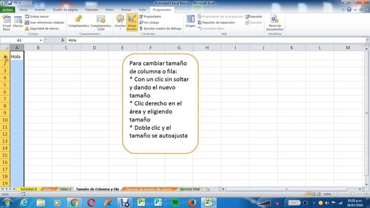Open the Vista ribbon tab
This screenshot has height=208, width=370.
pos(142,10)
